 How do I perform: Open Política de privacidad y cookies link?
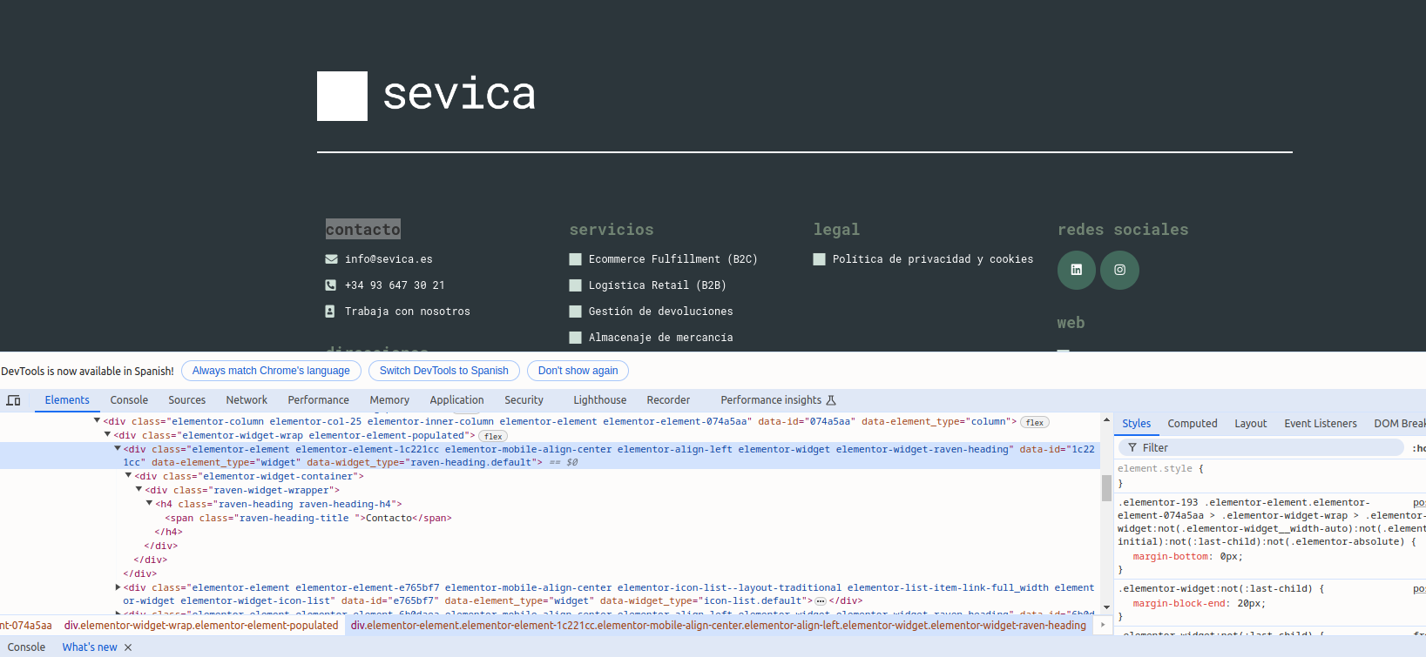pyautogui.click(x=932, y=259)
